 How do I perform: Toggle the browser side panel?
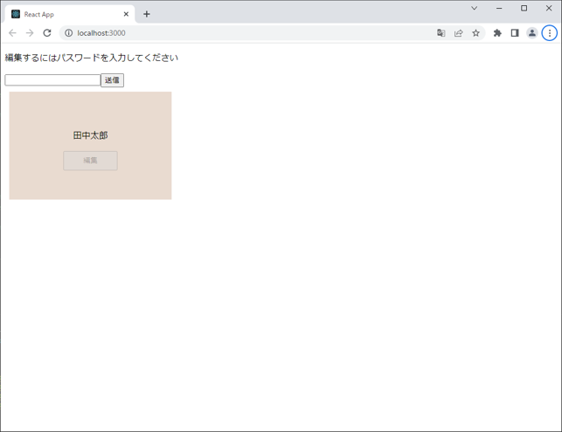click(515, 33)
